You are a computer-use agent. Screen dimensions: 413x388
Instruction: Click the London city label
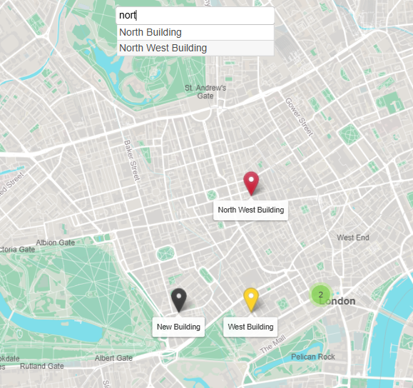click(x=337, y=301)
